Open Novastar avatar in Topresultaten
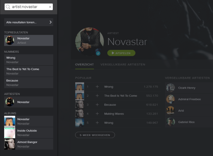The image size is (213, 156). click(10, 40)
